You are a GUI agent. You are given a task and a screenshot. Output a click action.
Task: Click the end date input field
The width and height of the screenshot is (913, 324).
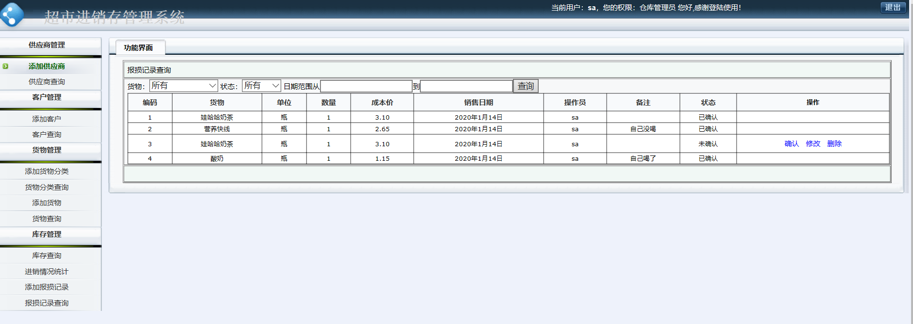coord(466,86)
